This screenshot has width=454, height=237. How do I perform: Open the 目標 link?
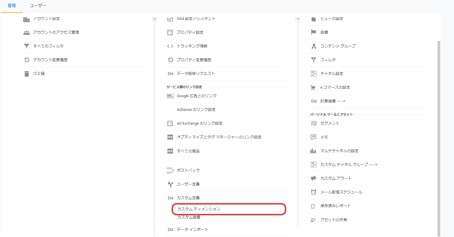(324, 32)
